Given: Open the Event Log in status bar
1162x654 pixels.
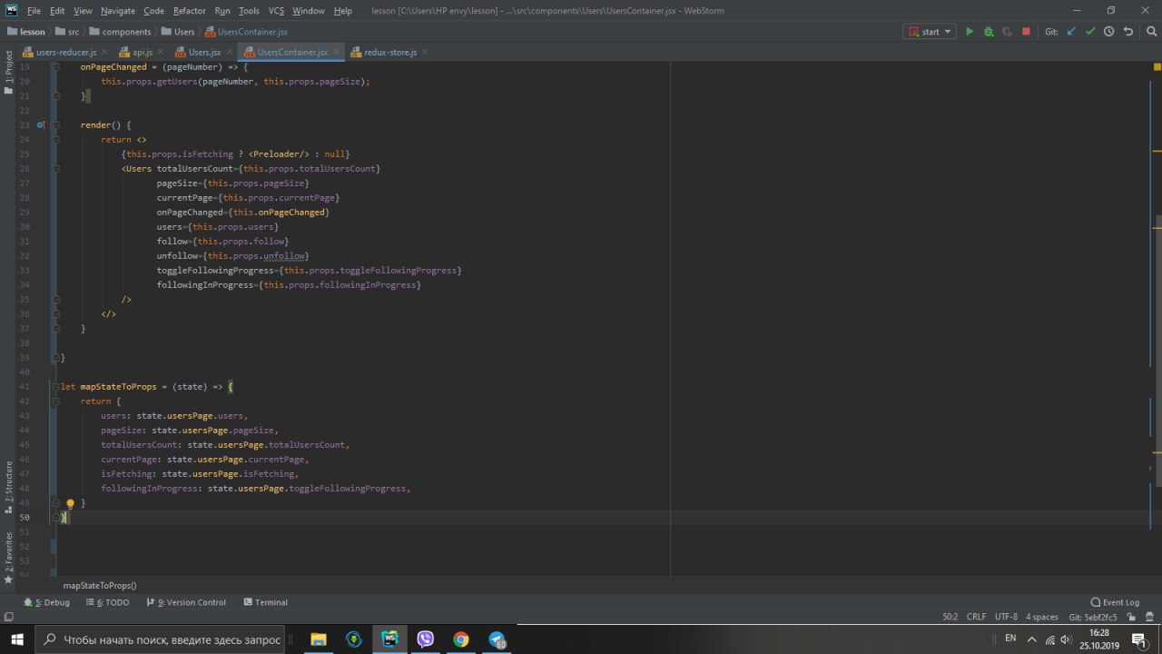Looking at the screenshot, I should tap(1115, 602).
